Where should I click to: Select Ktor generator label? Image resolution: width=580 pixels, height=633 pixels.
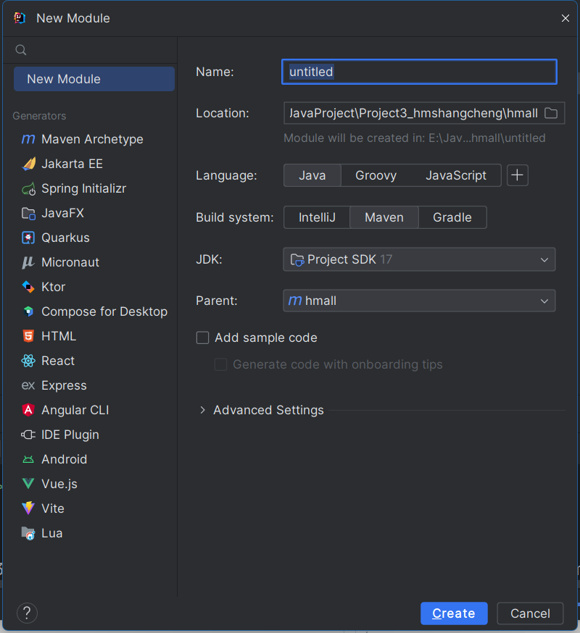(54, 287)
